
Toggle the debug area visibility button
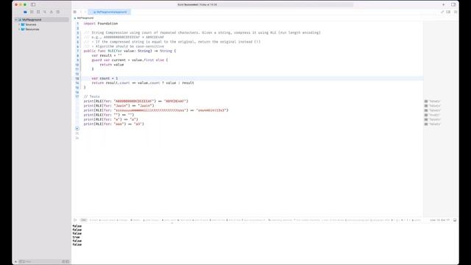pos(455,220)
